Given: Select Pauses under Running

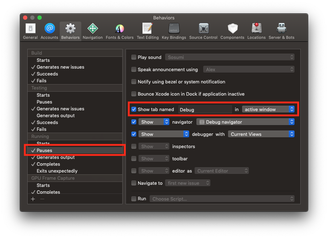Looking at the screenshot, I should pos(44,150).
